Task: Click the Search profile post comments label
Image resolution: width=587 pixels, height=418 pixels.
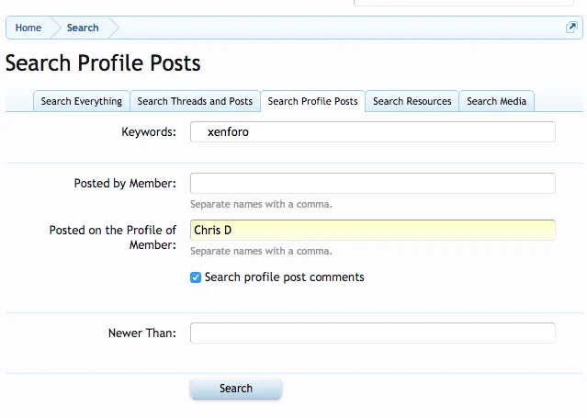Action: coord(284,277)
